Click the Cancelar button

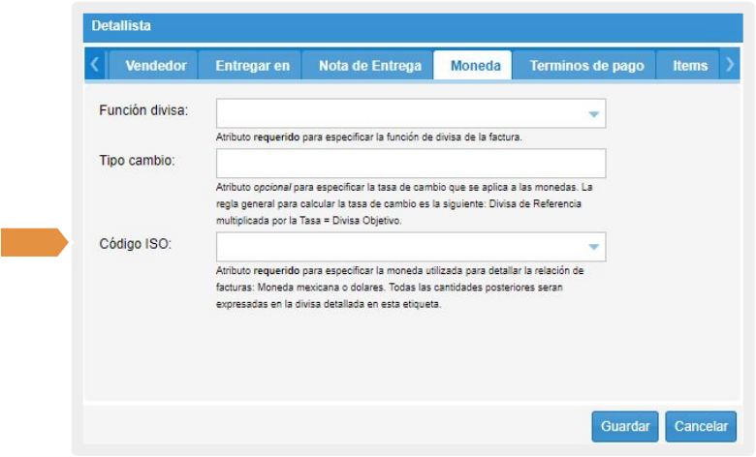tap(700, 426)
